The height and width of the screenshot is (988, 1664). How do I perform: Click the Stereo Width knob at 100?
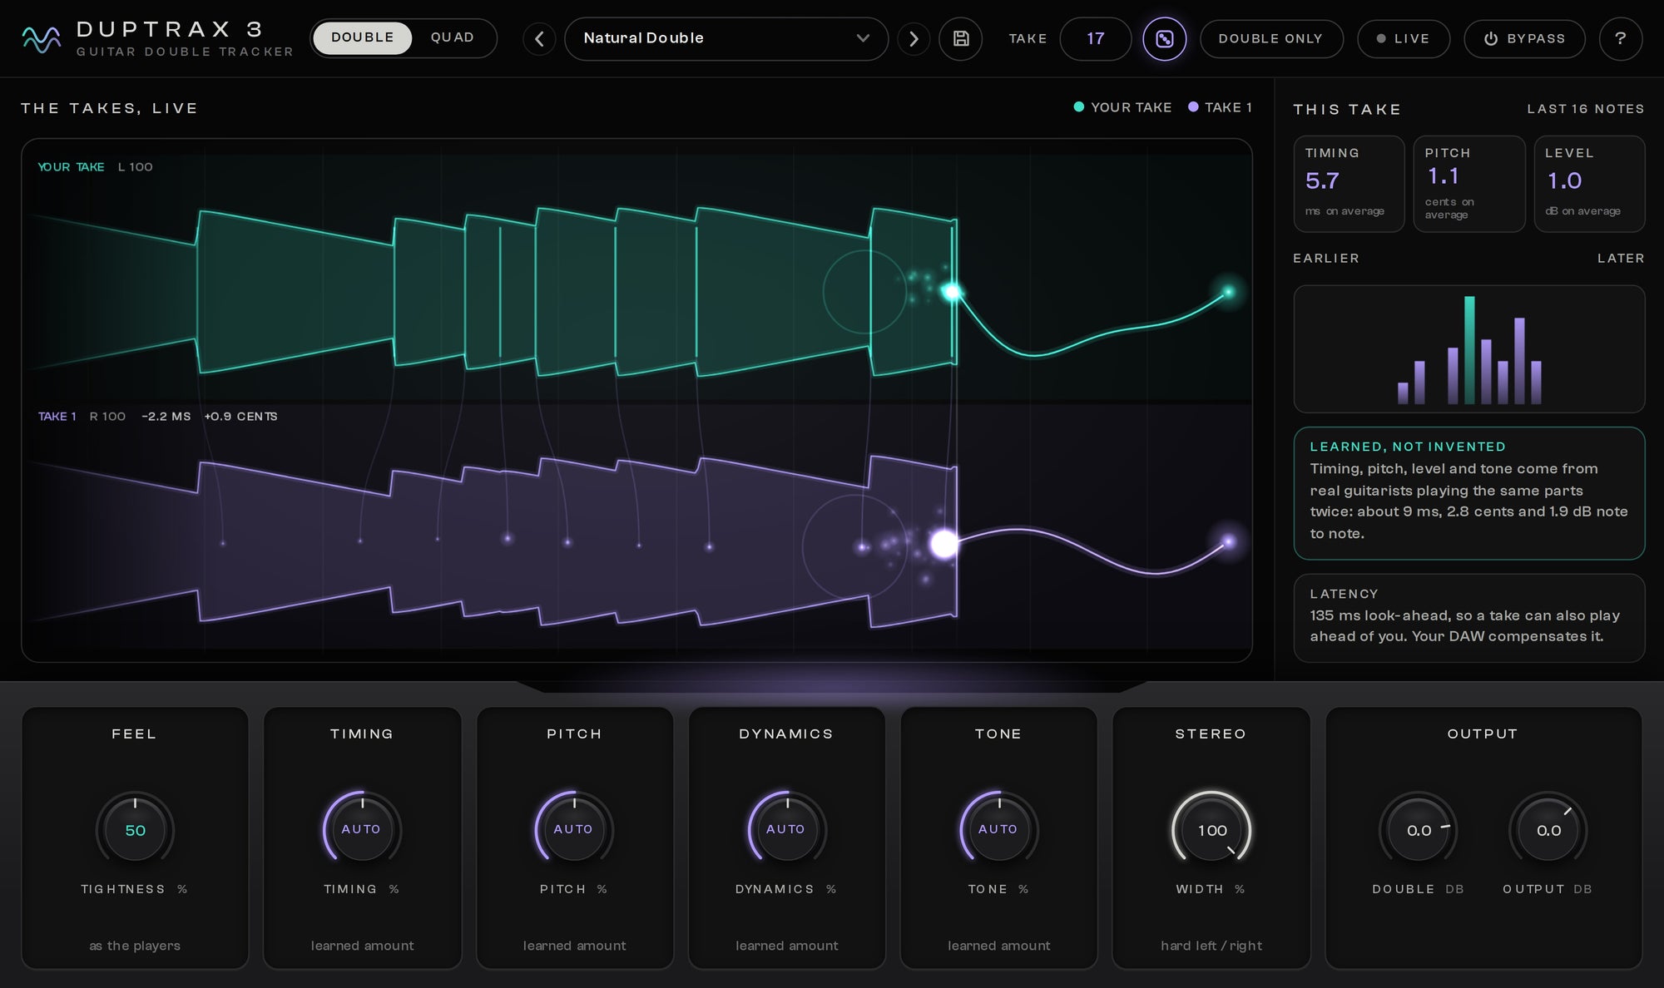(x=1211, y=830)
